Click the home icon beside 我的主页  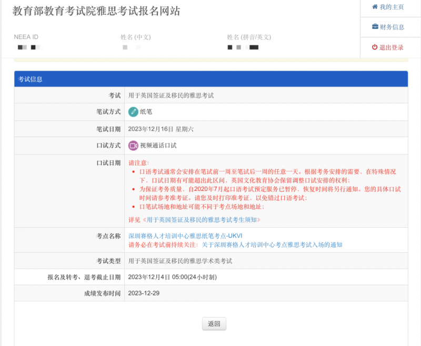click(x=375, y=7)
